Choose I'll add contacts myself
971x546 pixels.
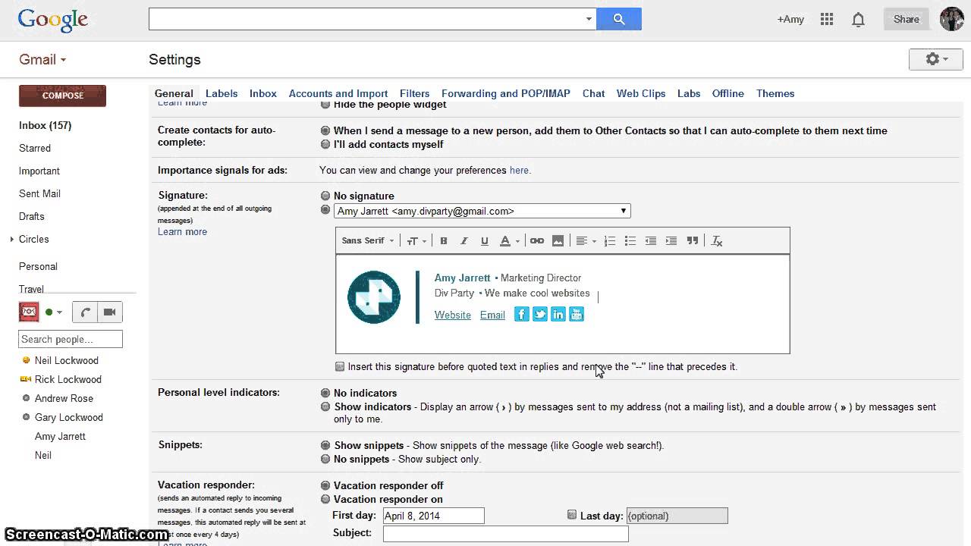point(325,144)
